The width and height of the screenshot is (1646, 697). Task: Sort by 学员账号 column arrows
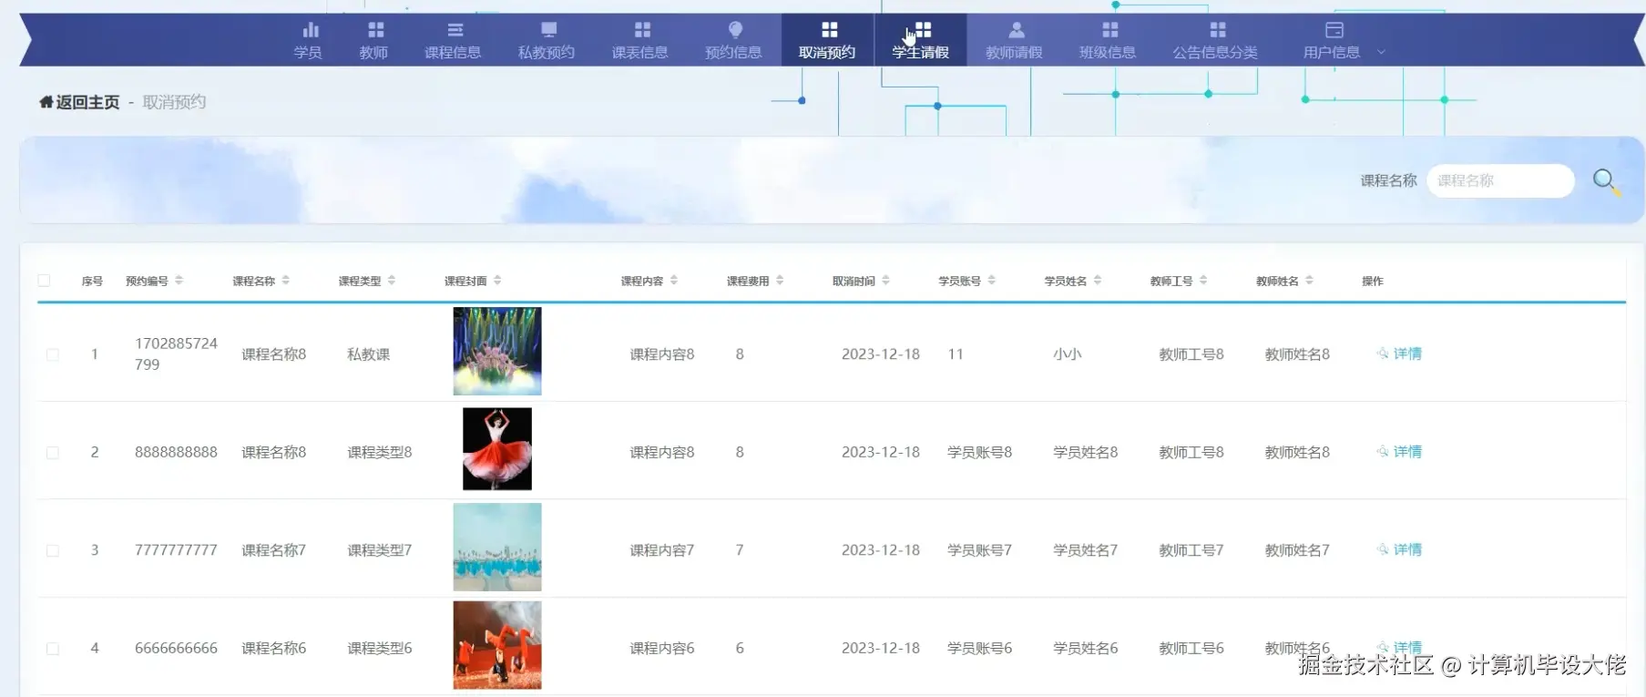tap(992, 281)
